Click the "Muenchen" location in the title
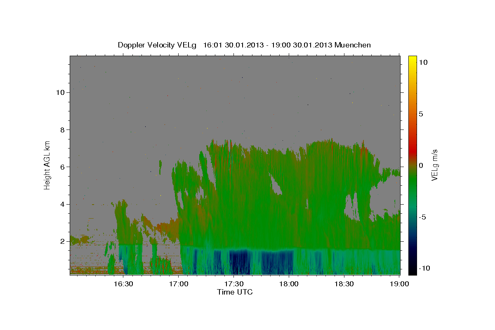This screenshot has height=330, width=495. pos(353,45)
